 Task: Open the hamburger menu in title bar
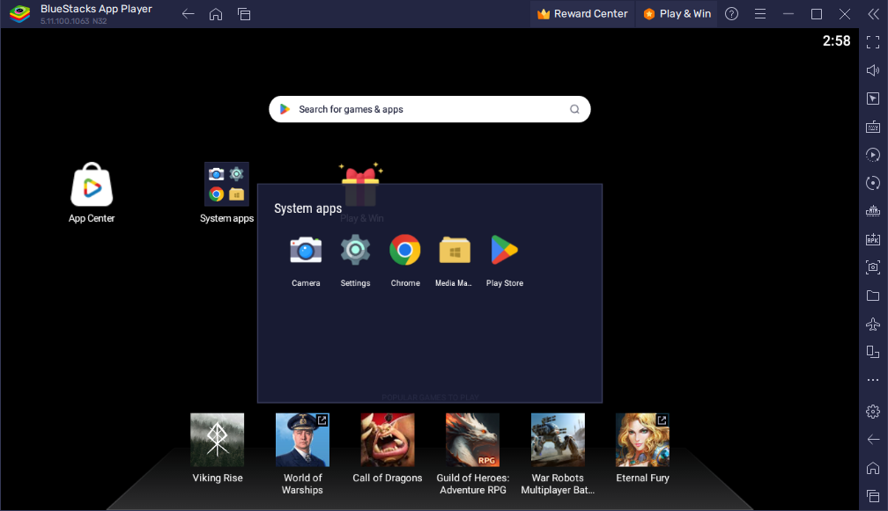click(760, 13)
